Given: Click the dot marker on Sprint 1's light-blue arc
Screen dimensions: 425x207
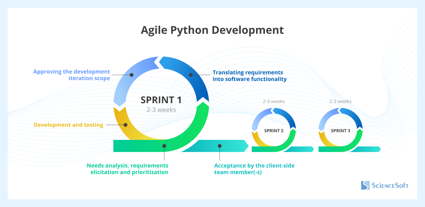Looking at the screenshot, I should click(x=131, y=75).
